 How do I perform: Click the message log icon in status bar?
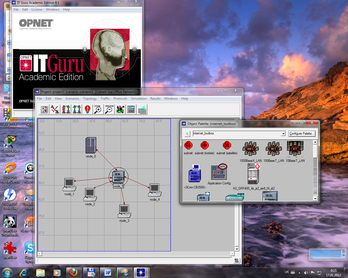[x=237, y=260]
